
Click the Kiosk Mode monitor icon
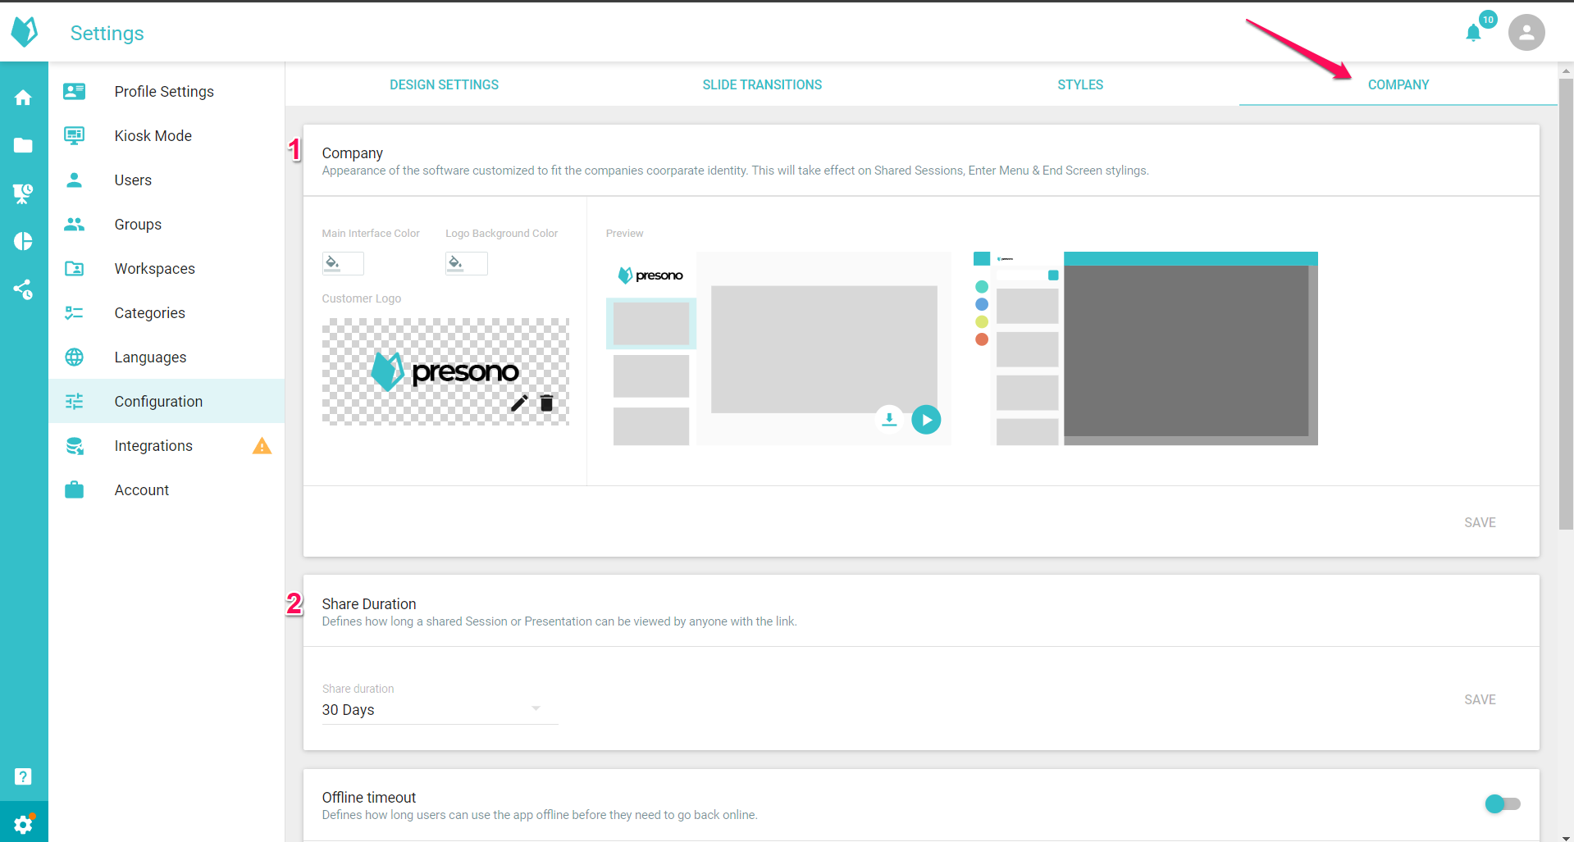(75, 135)
